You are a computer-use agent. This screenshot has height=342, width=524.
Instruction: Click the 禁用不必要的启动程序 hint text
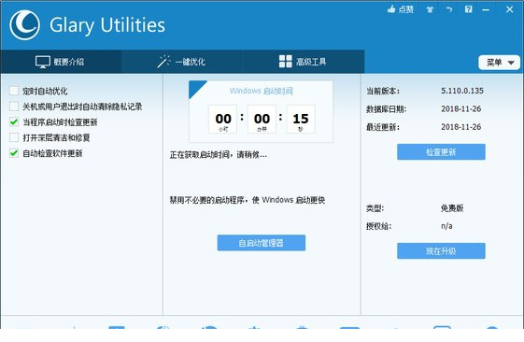[248, 200]
